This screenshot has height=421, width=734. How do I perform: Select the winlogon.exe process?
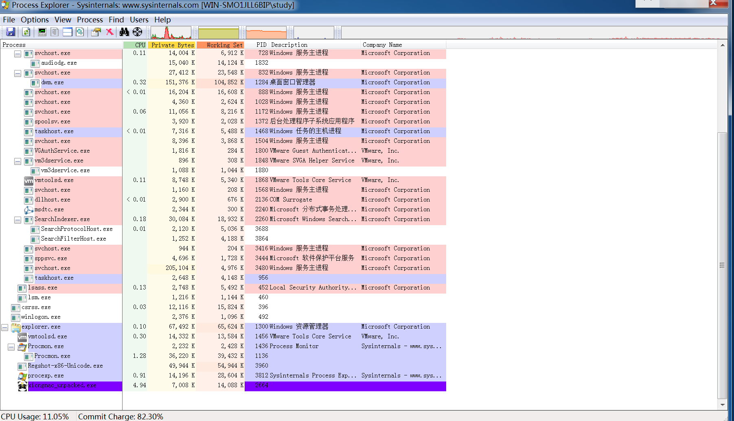41,317
